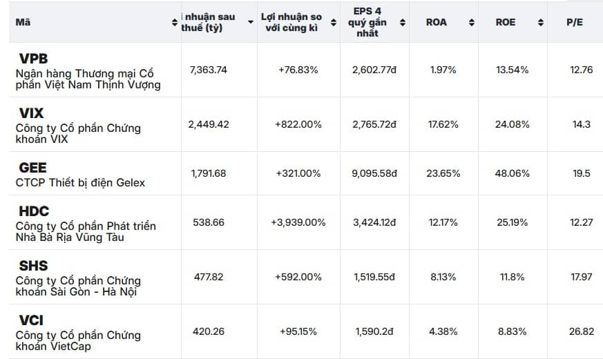Toggle the descending sort arrow on after-tax profit column
The width and height of the screenshot is (603, 359).
[250, 22]
